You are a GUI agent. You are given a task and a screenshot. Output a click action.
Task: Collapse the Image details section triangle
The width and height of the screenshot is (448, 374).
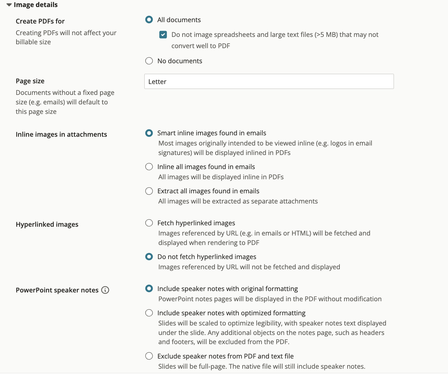[x=9, y=5]
